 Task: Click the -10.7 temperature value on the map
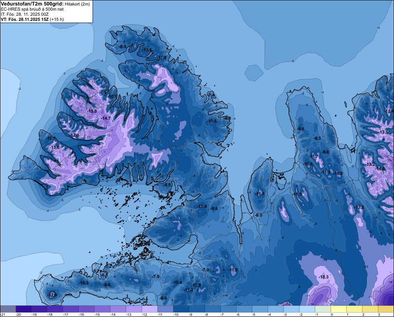51,138
